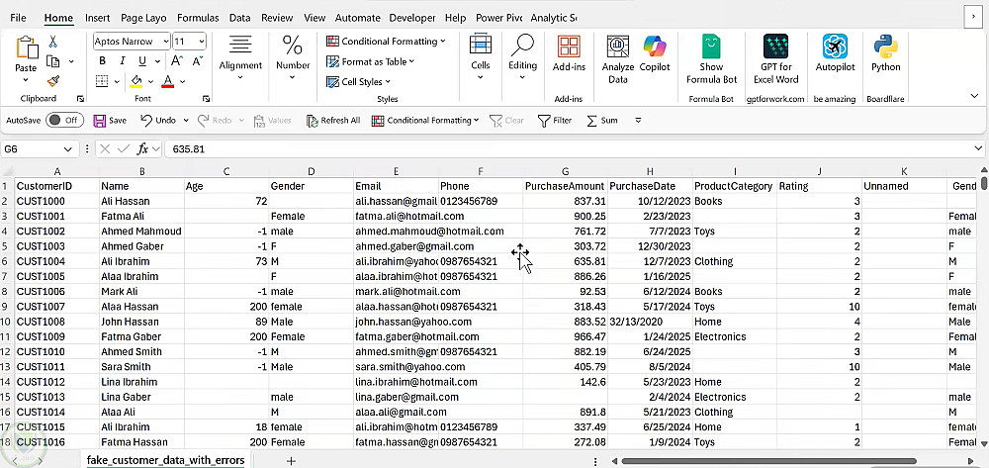Open ribbon Conditional Formatting dropdown
989x468 pixels.
[x=386, y=41]
